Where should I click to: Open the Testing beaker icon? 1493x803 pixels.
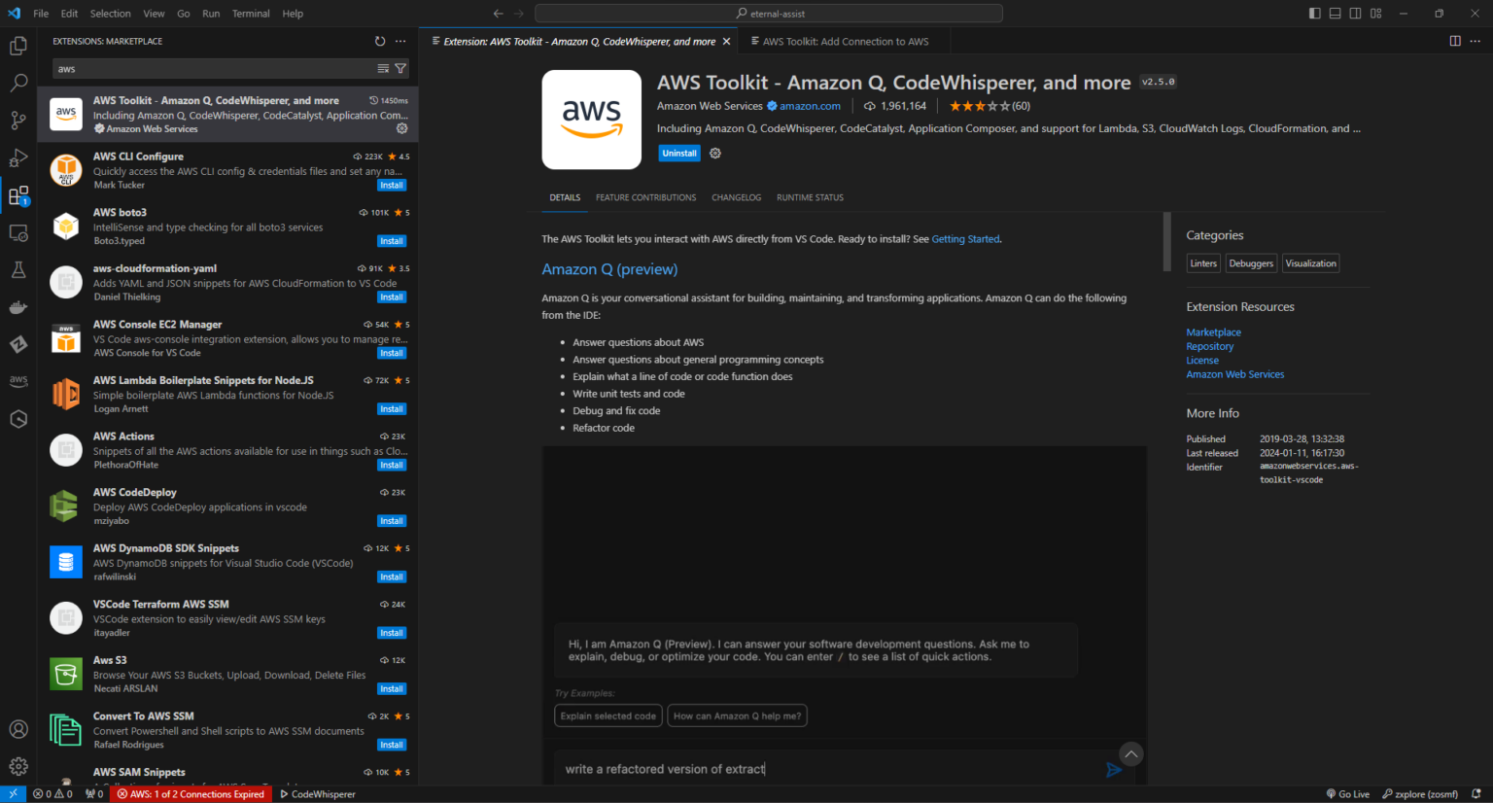tap(17, 269)
